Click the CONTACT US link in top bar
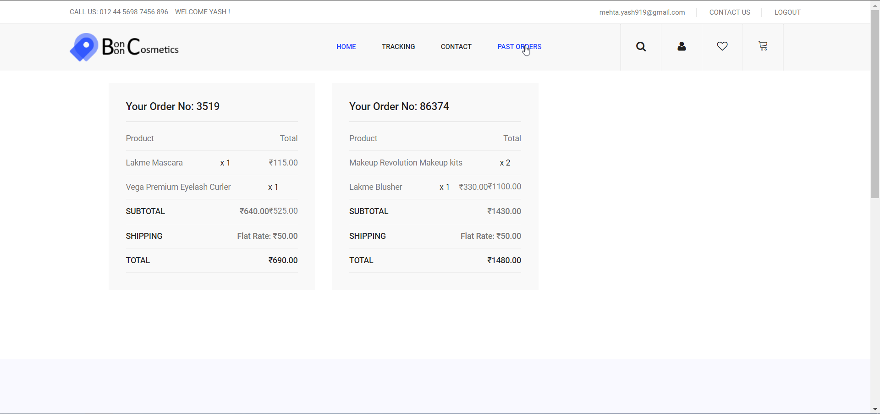Viewport: 880px width, 414px height. (730, 12)
